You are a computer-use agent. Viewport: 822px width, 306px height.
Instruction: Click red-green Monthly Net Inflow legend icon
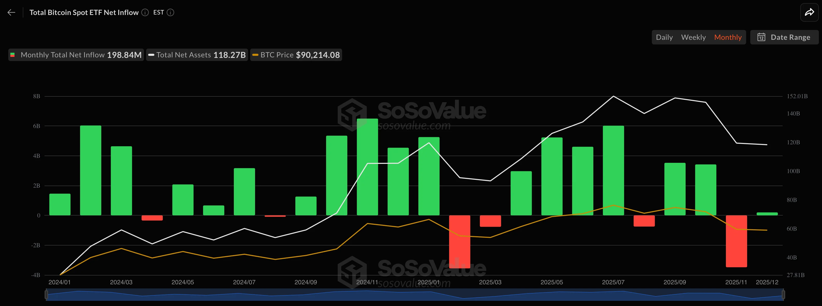point(12,55)
